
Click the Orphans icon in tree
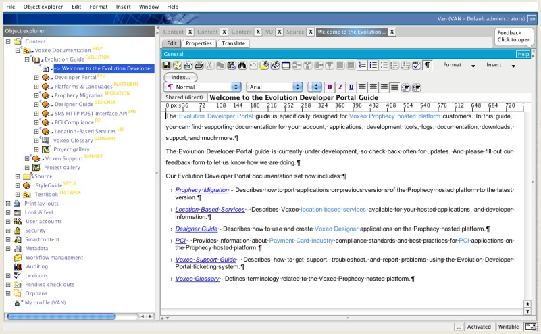(18, 293)
